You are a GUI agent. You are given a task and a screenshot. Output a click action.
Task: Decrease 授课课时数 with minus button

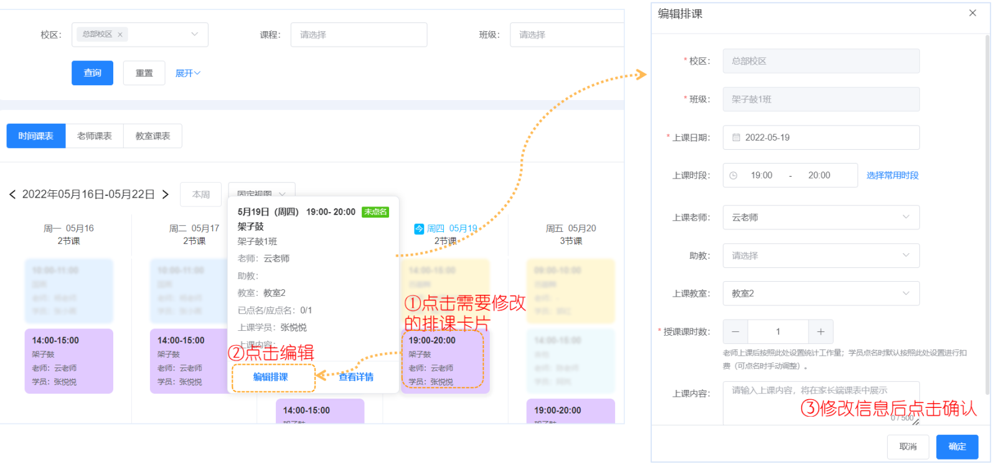point(735,331)
